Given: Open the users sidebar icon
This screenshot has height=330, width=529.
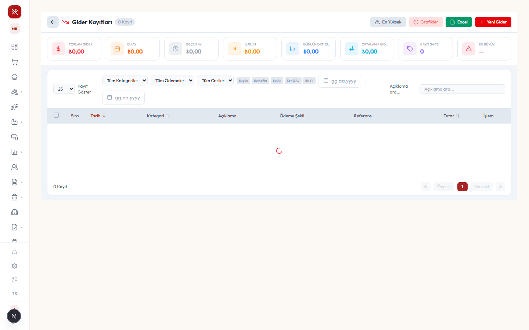Looking at the screenshot, I should [x=14, y=167].
